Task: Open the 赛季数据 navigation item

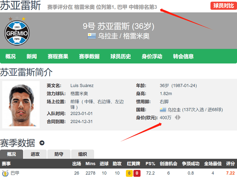Action: point(89,56)
